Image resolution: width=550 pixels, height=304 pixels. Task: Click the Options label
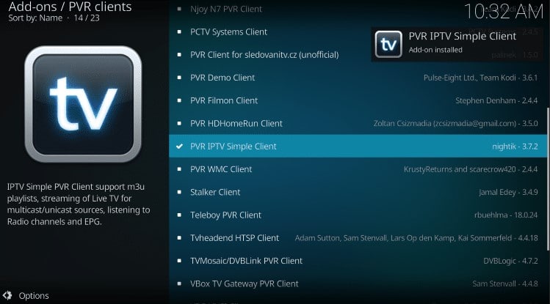34,296
